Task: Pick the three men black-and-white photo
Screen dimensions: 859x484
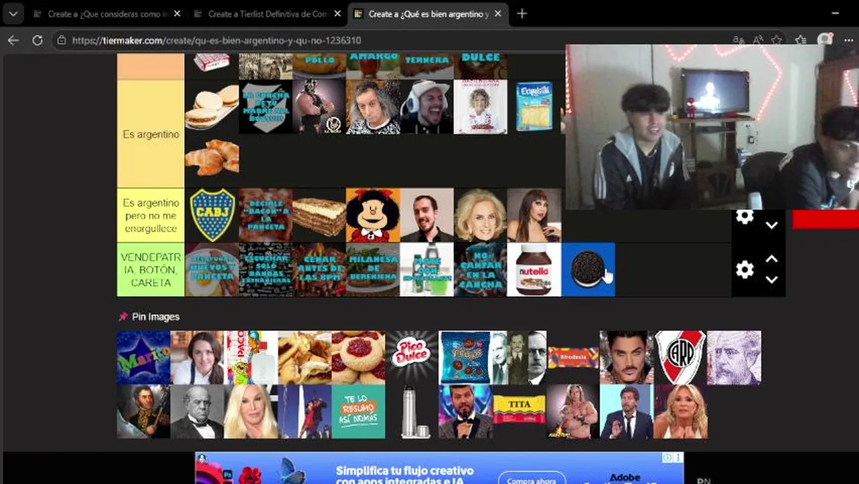Action: coord(519,357)
